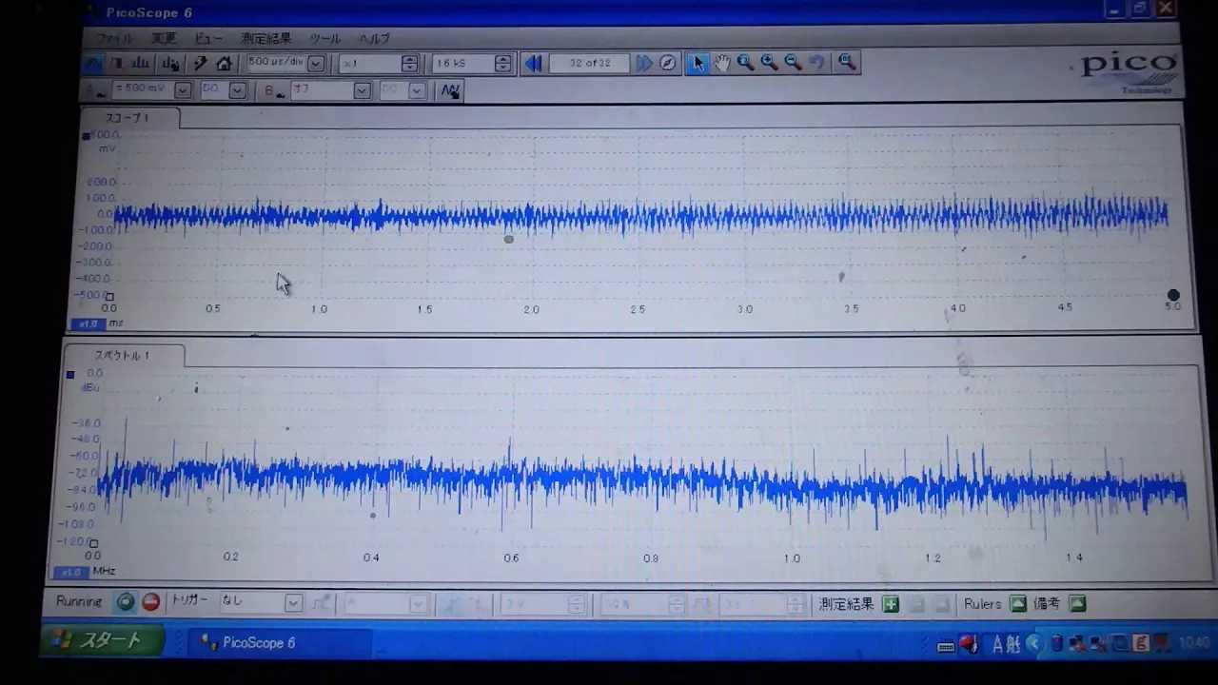Click blue channel square on spectrum axis
This screenshot has width=1218, height=685.
(69, 374)
